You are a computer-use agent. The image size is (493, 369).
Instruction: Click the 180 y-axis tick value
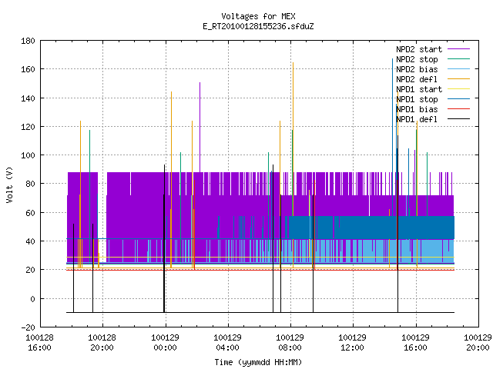point(28,41)
